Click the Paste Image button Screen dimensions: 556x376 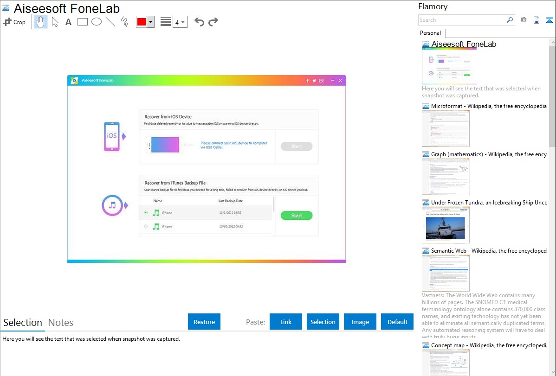click(360, 322)
